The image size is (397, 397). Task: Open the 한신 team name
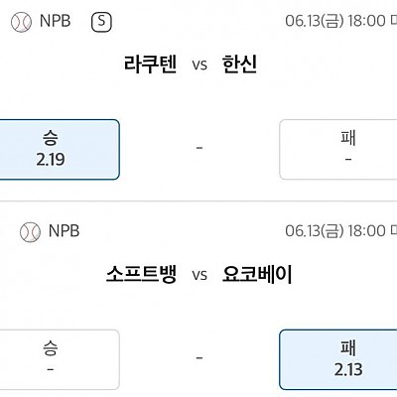pyautogui.click(x=239, y=65)
